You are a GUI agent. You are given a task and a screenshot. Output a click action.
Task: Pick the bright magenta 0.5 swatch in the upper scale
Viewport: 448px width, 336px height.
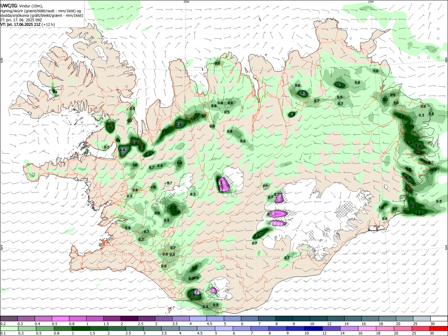tap(60, 319)
